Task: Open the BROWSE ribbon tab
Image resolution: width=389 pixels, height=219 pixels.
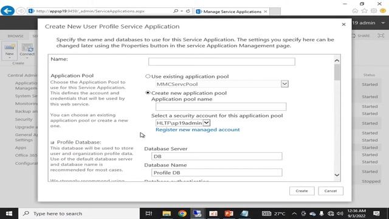Action: coord(15,36)
